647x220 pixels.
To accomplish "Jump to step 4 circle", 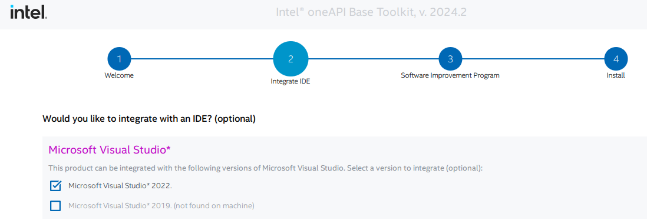I will point(616,59).
